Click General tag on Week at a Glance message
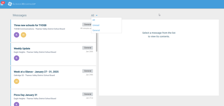This screenshot has height=106, width=224. 87,71
